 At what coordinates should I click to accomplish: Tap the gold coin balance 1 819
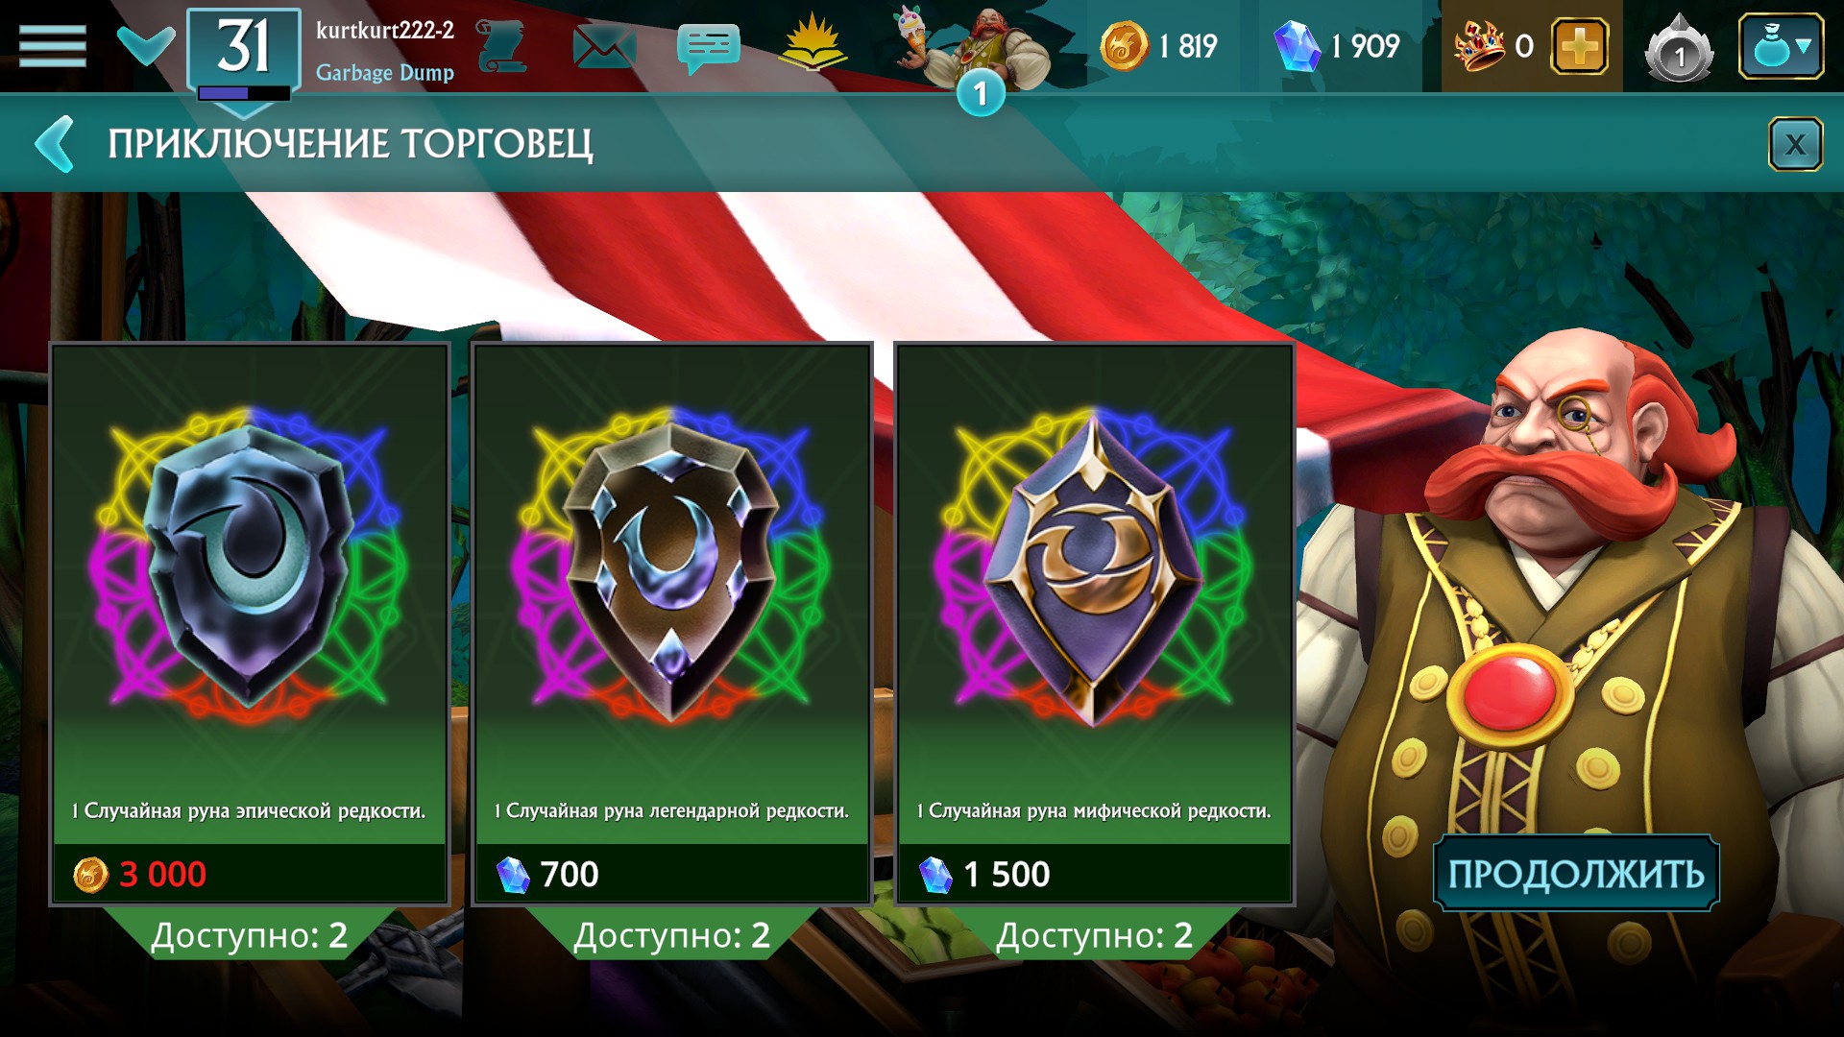tap(1159, 46)
